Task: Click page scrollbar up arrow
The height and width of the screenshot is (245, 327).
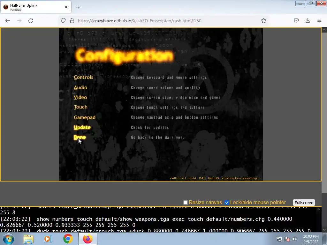Action: click(324, 30)
